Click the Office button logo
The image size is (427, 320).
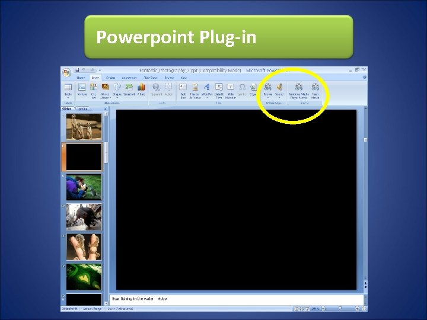coord(66,73)
